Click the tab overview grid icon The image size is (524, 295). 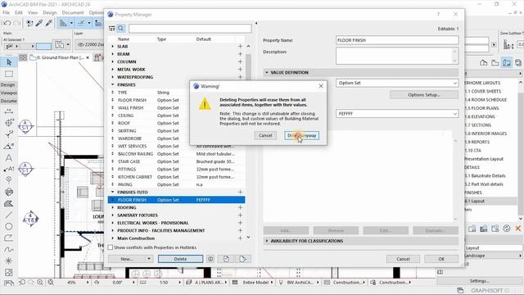[x=23, y=57]
